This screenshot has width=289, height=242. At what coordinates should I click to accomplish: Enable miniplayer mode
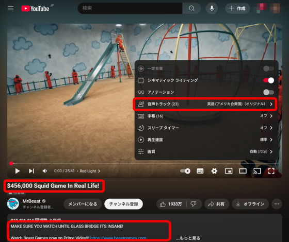(229, 171)
